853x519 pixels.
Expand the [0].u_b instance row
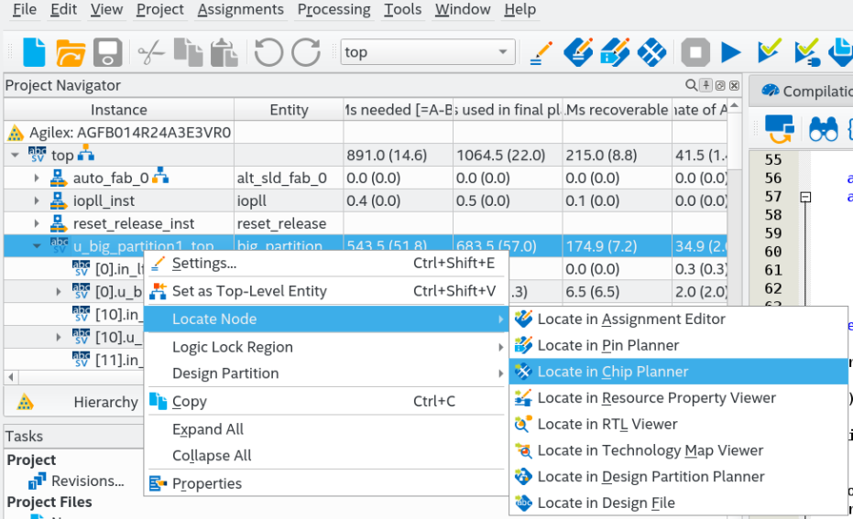pyautogui.click(x=59, y=292)
